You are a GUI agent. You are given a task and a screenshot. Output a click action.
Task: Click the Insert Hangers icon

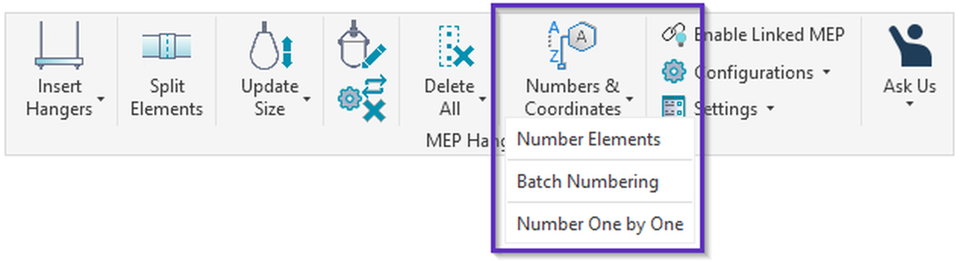point(59,46)
